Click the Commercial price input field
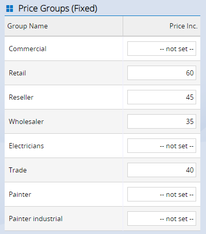This screenshot has width=206, height=234. [x=161, y=49]
